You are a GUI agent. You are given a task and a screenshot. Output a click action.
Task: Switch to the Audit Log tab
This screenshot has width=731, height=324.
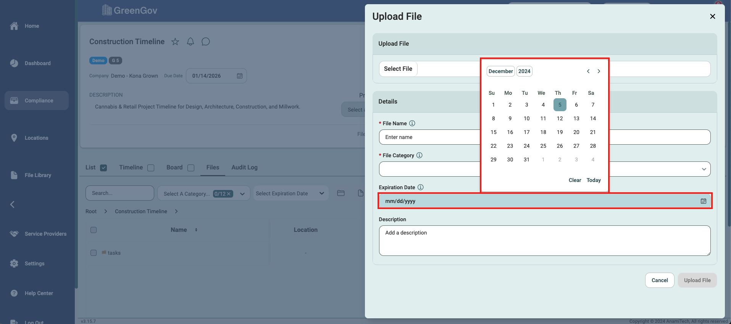coord(244,168)
